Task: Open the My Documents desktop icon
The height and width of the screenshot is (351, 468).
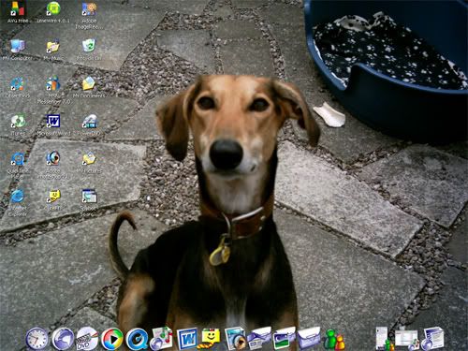Action: [89, 87]
